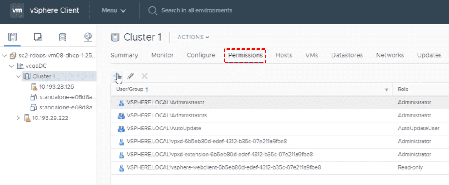Click the VMware vm logo
Screen dimensions: 449x185
[x=16, y=10]
